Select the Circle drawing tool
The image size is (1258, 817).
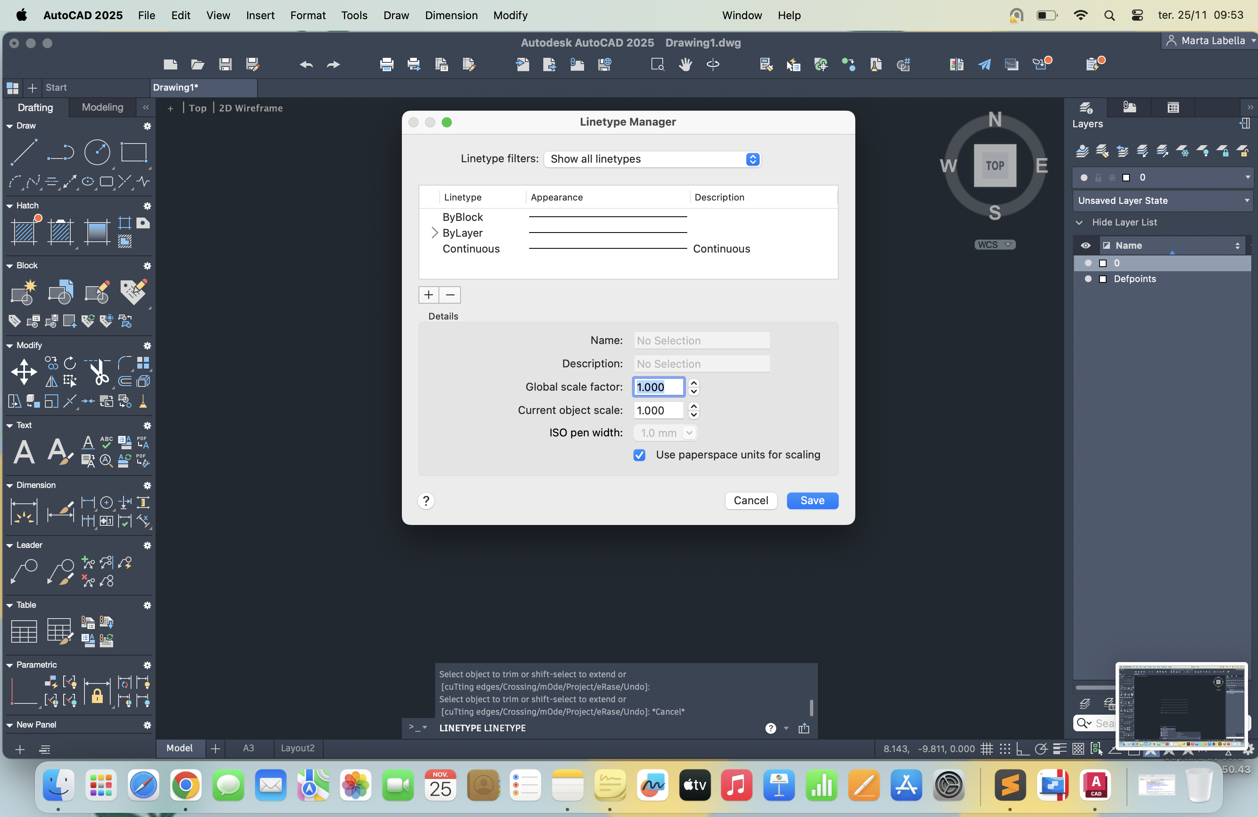[97, 152]
